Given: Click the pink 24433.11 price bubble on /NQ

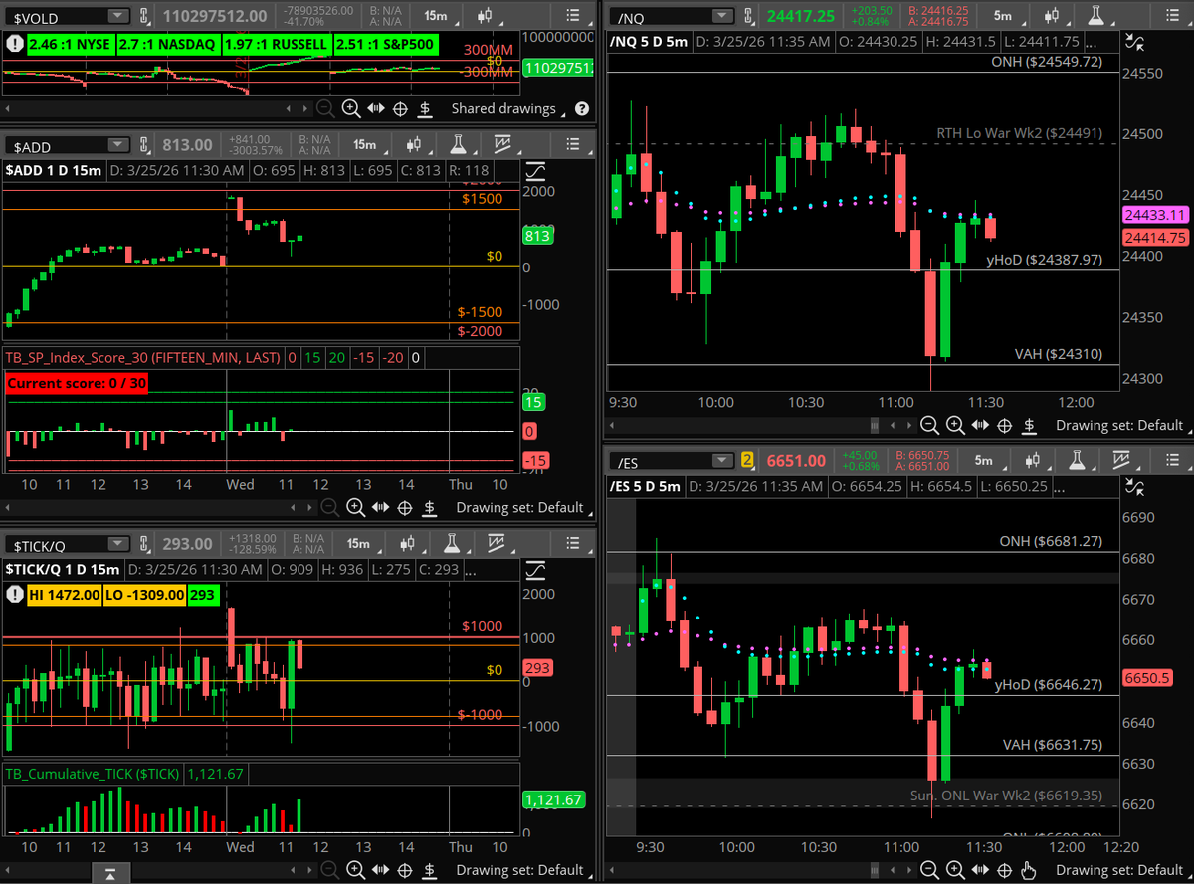Looking at the screenshot, I should [x=1155, y=215].
